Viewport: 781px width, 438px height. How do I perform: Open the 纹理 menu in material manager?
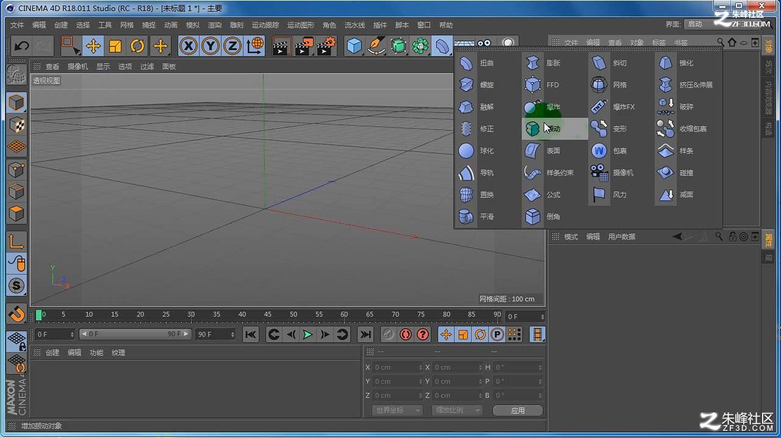pos(118,353)
